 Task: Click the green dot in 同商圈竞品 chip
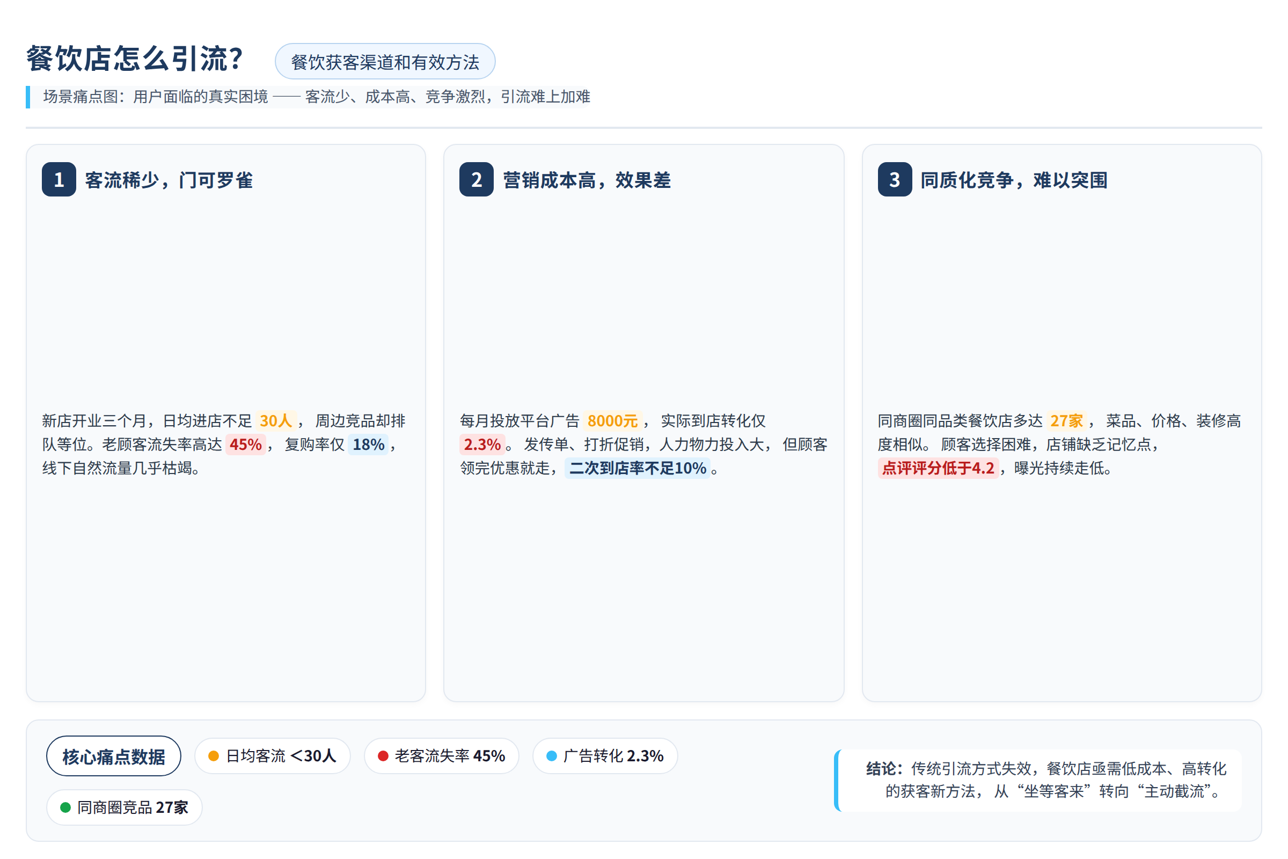point(65,807)
